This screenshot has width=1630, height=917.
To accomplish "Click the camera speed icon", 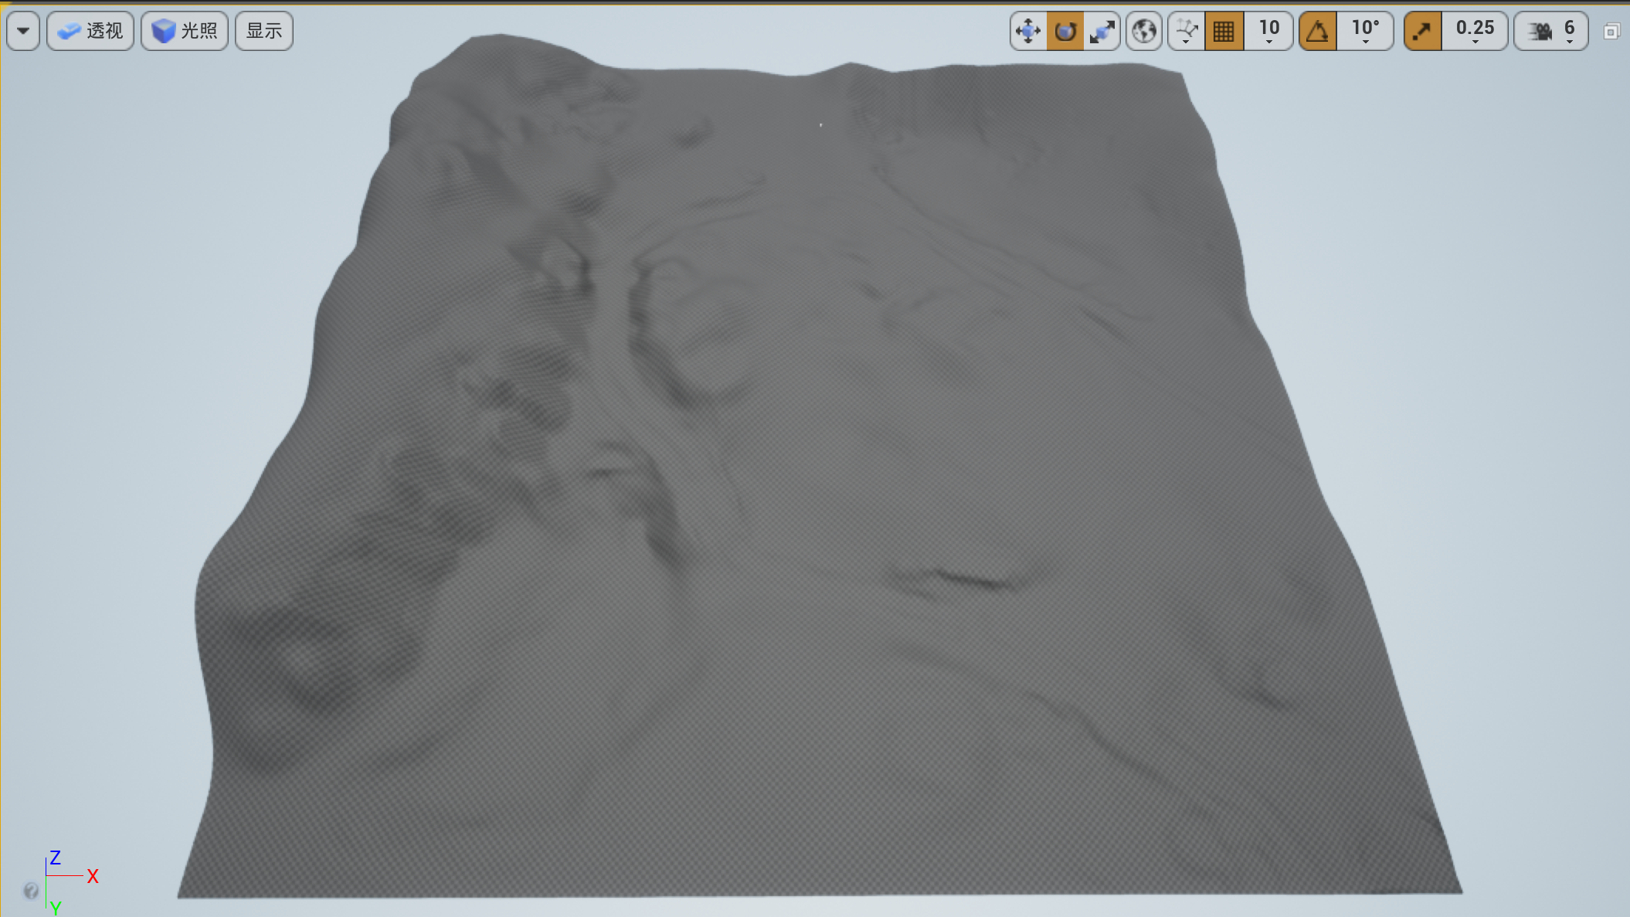I will click(x=1539, y=31).
